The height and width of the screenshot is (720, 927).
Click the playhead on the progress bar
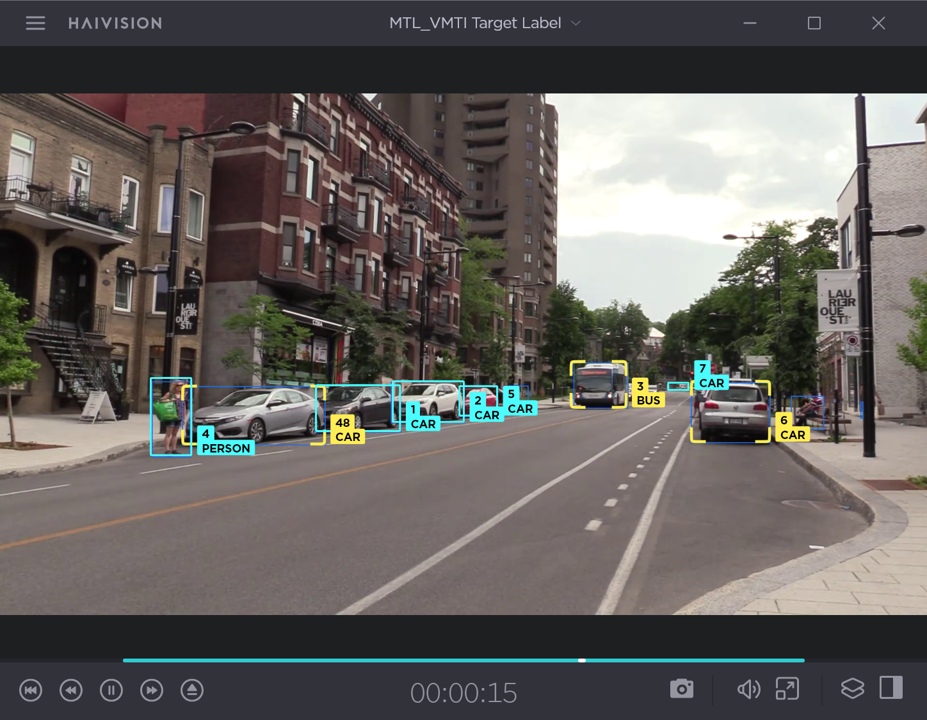[582, 660]
